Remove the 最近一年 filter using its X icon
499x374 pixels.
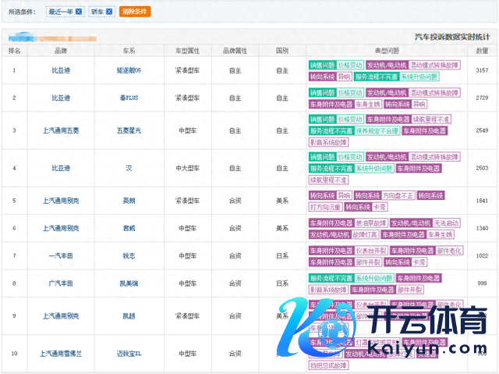79,12
